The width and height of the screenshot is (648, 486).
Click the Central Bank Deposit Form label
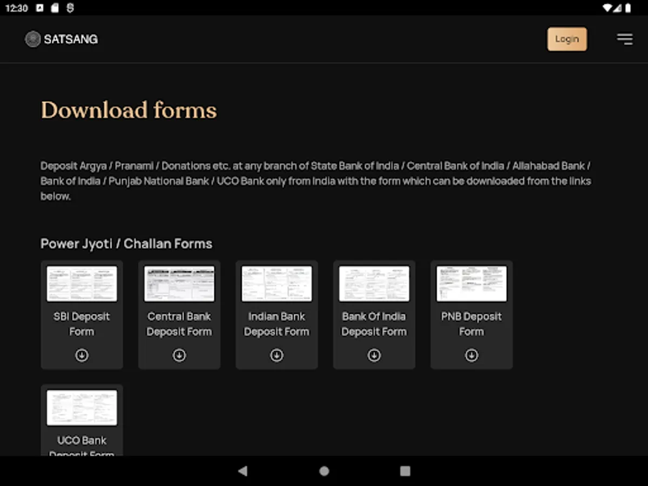coord(179,324)
